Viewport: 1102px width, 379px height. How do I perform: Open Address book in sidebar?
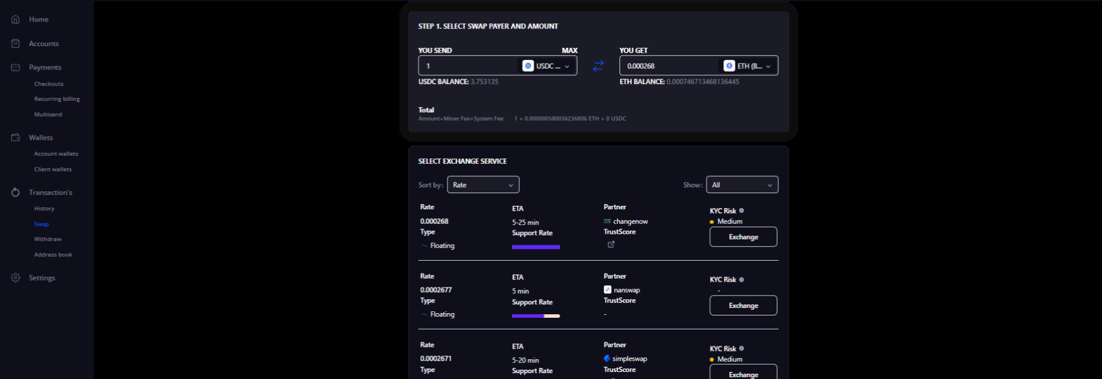[53, 255]
